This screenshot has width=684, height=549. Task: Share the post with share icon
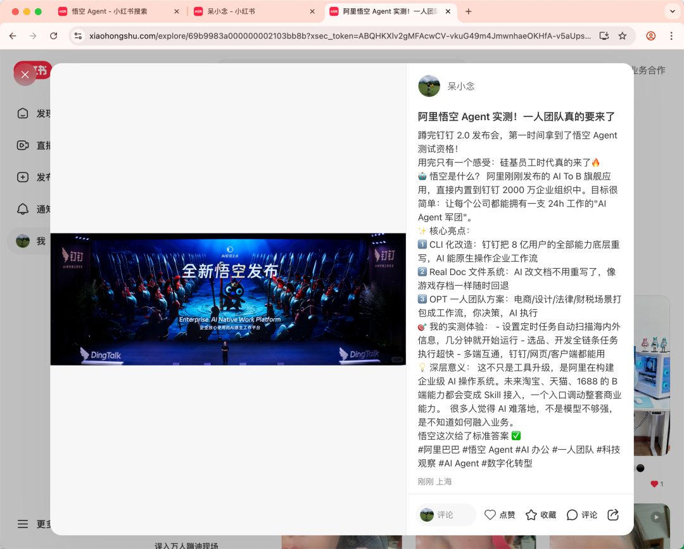click(613, 515)
